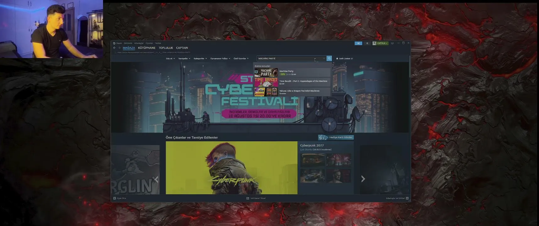Click the Öne Çıkanlar ve Tavsiye Edilenler heading
The width and height of the screenshot is (539, 226).
(192, 137)
